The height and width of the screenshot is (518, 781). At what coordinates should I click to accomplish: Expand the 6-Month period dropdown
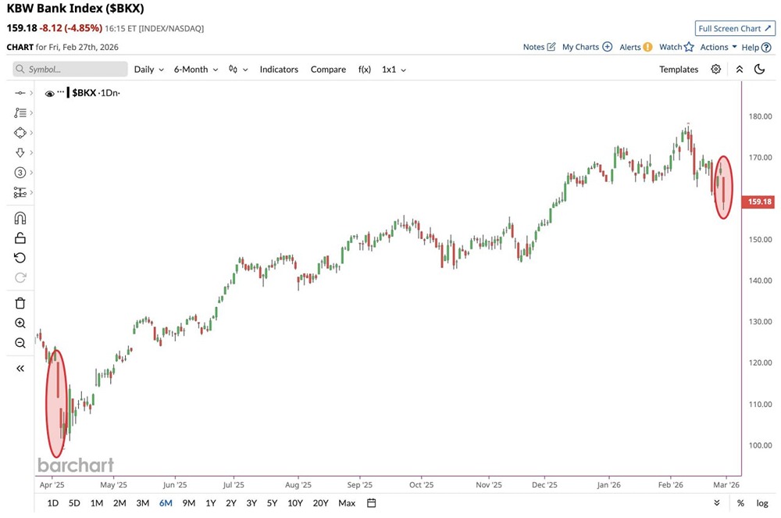[x=195, y=70]
